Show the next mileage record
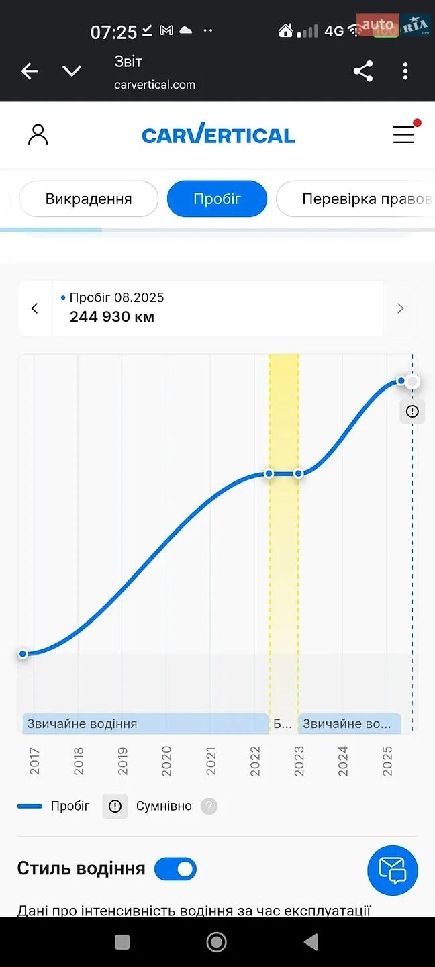The height and width of the screenshot is (967, 435). 400,308
